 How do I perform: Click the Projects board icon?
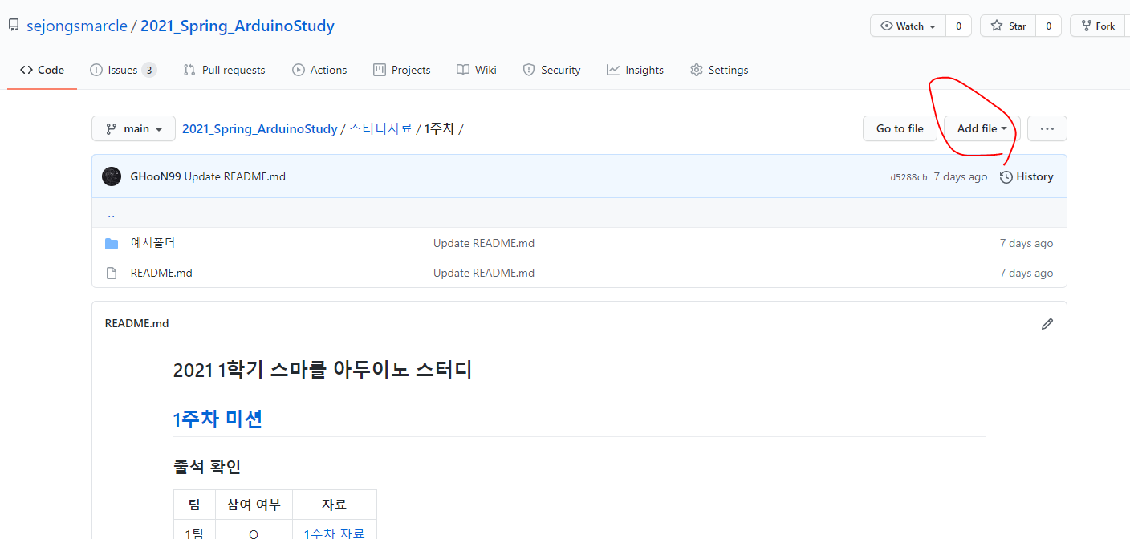pos(380,70)
